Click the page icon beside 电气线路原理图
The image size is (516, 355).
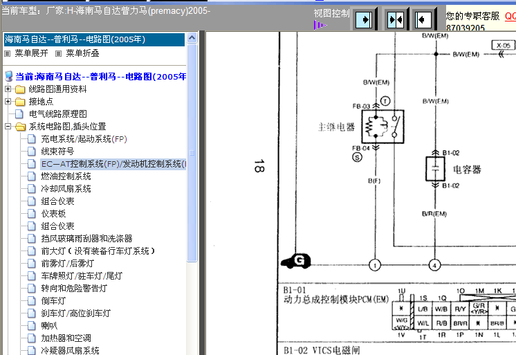click(x=19, y=114)
